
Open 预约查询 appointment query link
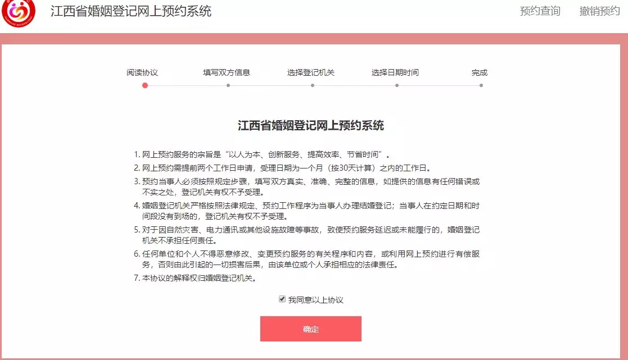540,11
